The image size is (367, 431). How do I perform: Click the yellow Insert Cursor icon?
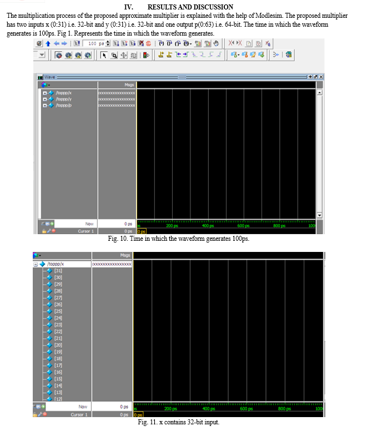(x=161, y=55)
